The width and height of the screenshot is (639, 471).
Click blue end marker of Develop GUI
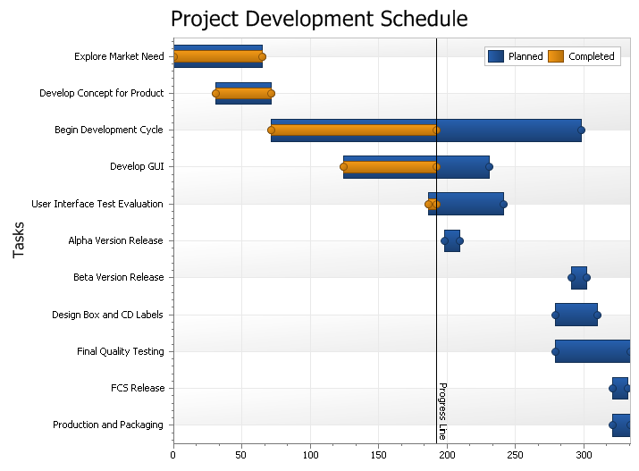click(x=490, y=166)
